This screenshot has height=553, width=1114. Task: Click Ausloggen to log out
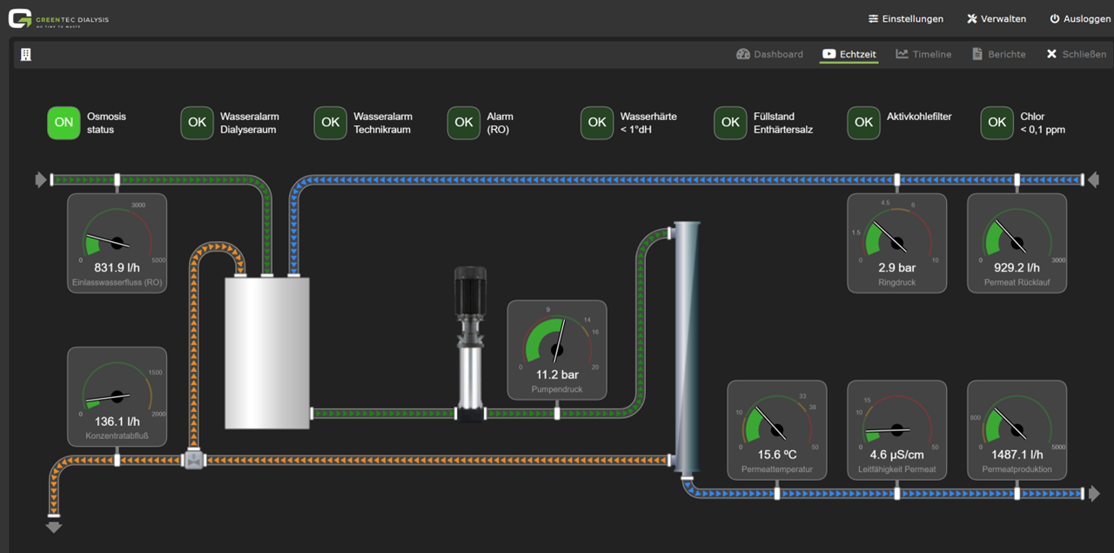point(1077,18)
